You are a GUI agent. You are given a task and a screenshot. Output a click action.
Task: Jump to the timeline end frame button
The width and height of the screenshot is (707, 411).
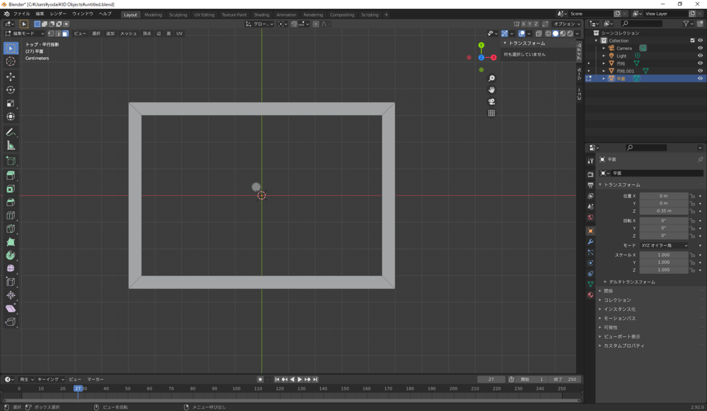tap(315, 379)
